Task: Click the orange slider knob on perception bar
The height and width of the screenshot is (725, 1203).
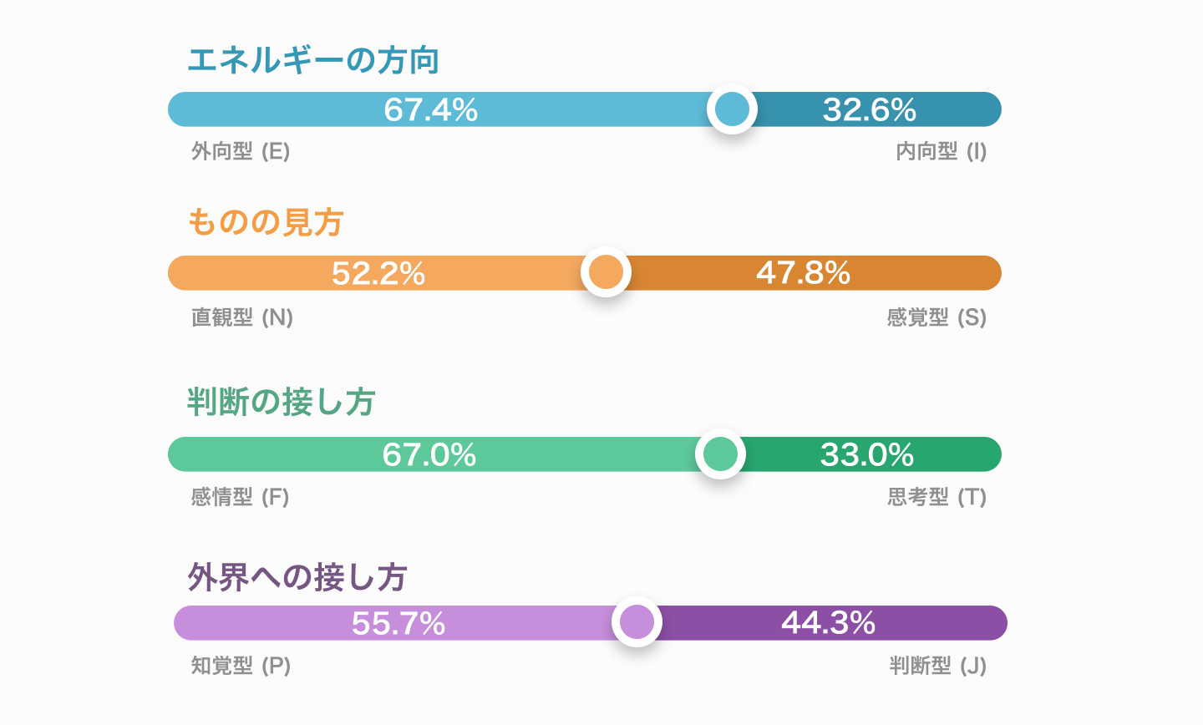Action: coord(606,272)
